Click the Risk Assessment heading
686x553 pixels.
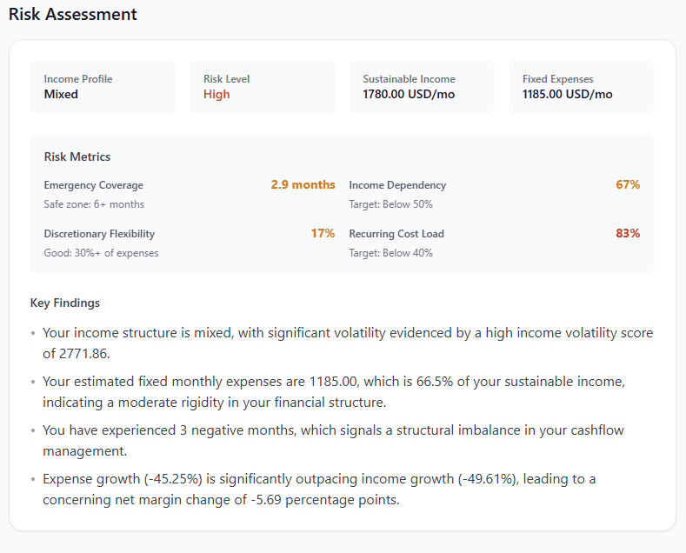click(73, 15)
